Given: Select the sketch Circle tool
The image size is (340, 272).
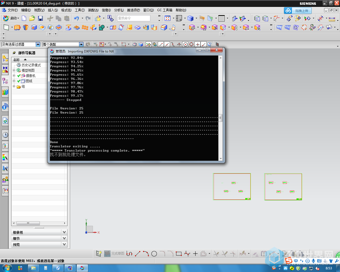Looking at the screenshot, I should pyautogui.click(x=154, y=254).
